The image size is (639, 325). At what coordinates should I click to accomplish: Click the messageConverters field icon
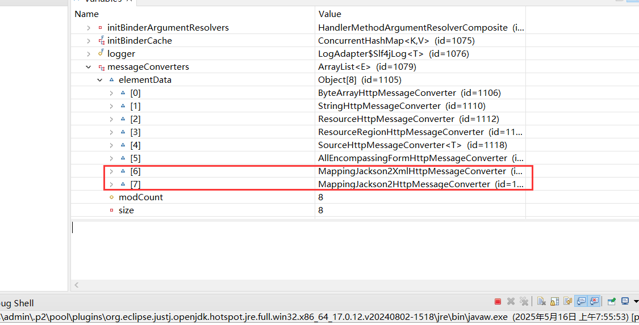point(102,67)
